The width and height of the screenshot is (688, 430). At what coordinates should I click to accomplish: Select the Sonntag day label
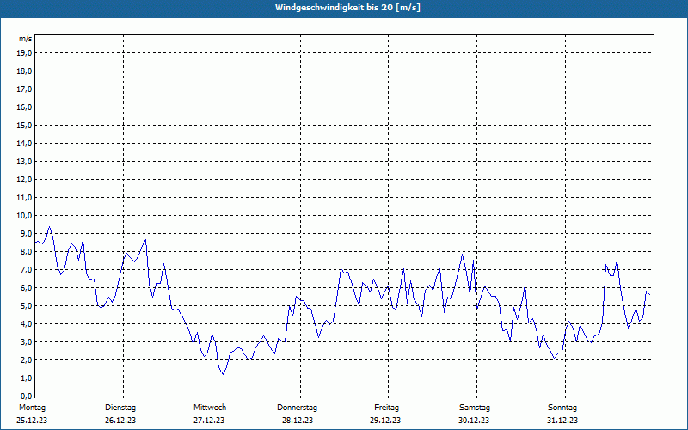[562, 408]
